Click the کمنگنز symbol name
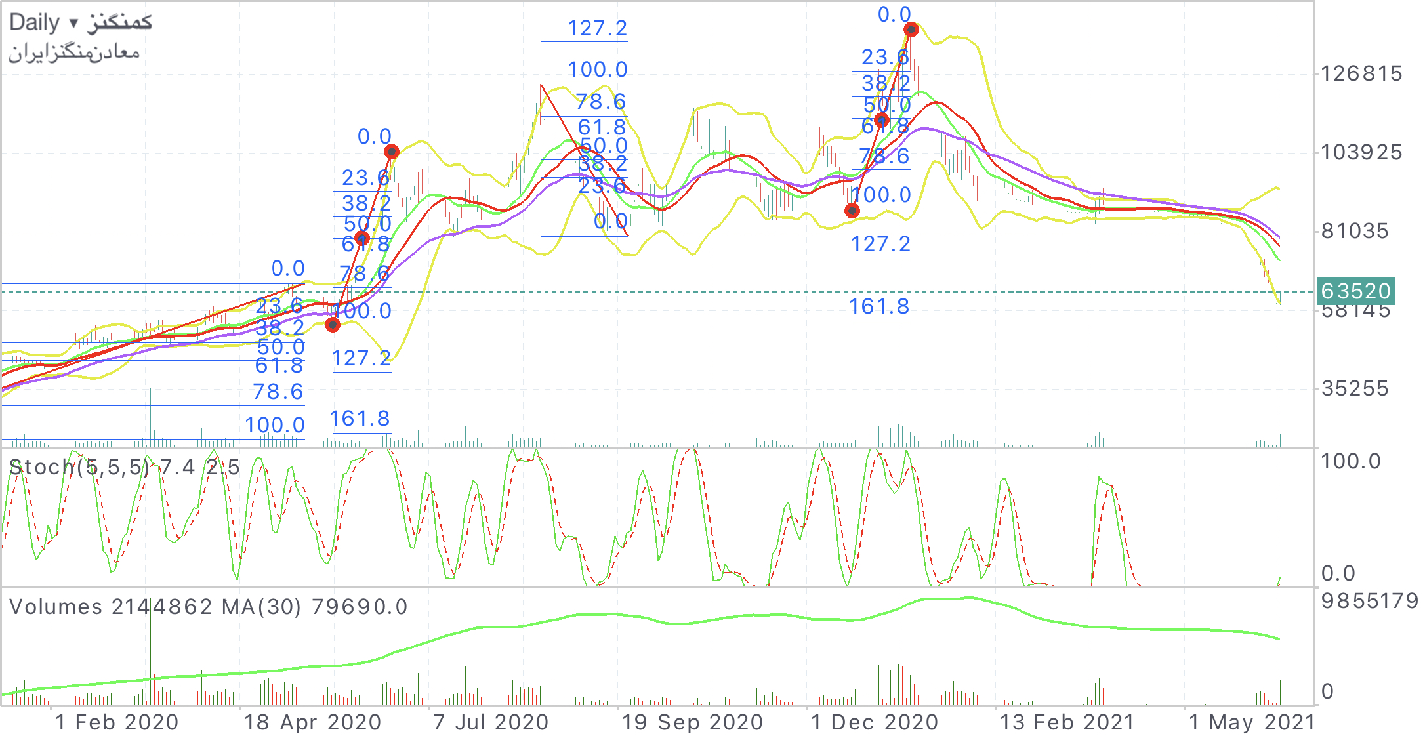The height and width of the screenshot is (738, 1425). 119,22
